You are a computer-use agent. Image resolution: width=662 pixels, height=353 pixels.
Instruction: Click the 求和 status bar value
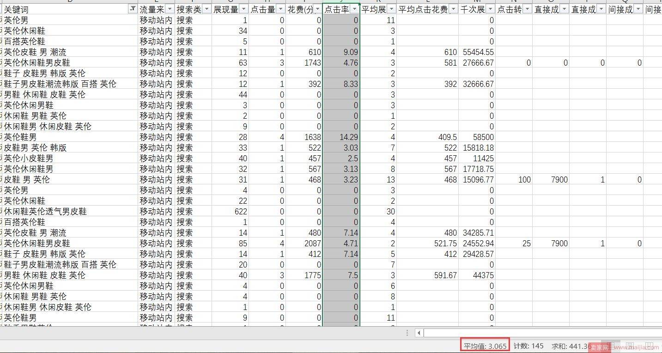[x=571, y=346]
